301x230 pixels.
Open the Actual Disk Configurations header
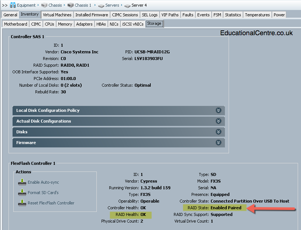pos(119,121)
